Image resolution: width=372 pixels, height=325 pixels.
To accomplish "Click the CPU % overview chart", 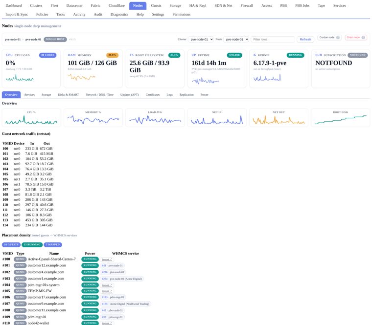I will [31, 118].
